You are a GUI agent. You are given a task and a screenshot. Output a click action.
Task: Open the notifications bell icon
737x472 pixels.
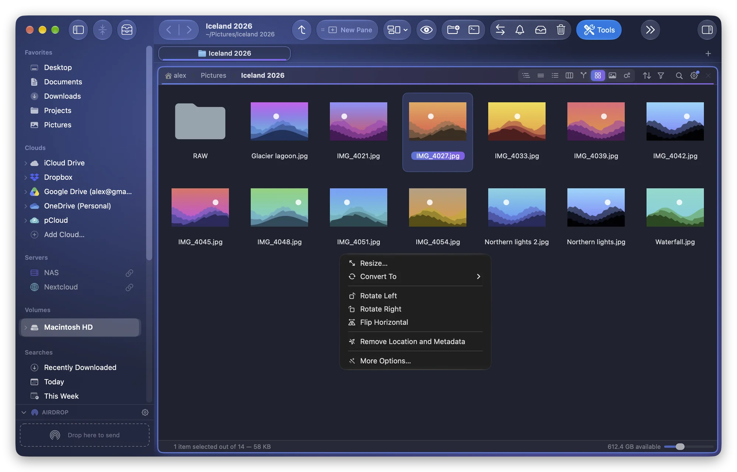click(520, 30)
